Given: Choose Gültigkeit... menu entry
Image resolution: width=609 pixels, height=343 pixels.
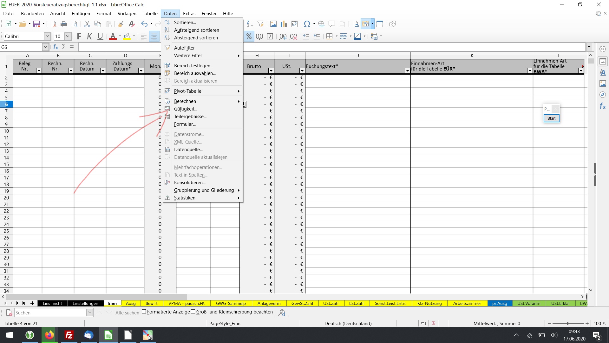Looking at the screenshot, I should coord(202,109).
